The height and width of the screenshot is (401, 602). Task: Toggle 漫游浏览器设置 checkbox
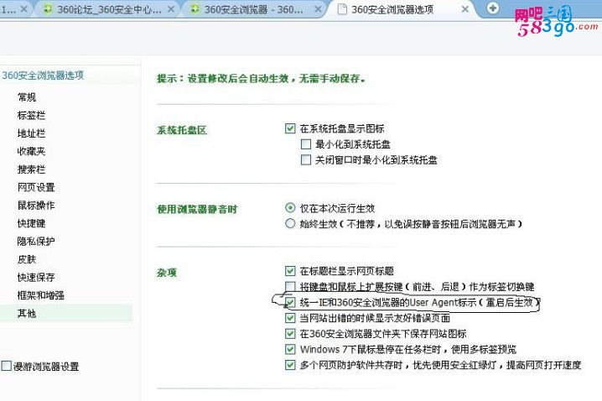(x=7, y=366)
